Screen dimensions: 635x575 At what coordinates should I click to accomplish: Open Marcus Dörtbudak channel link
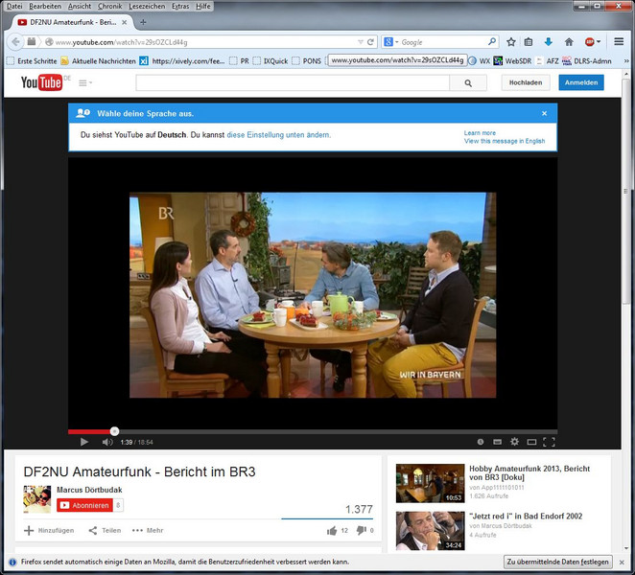coord(89,490)
